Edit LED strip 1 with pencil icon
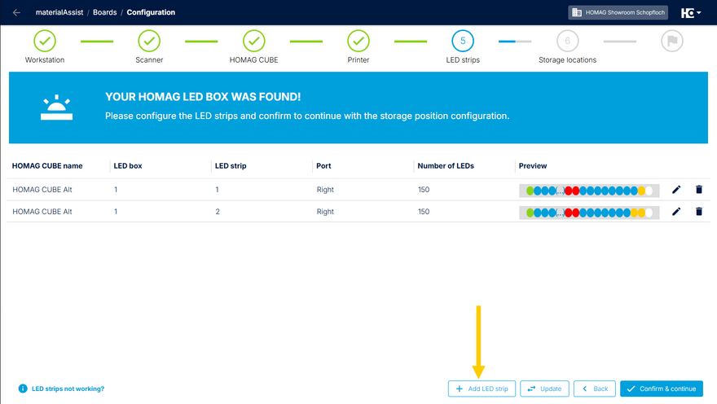Screen dimensions: 717x404 676,189
